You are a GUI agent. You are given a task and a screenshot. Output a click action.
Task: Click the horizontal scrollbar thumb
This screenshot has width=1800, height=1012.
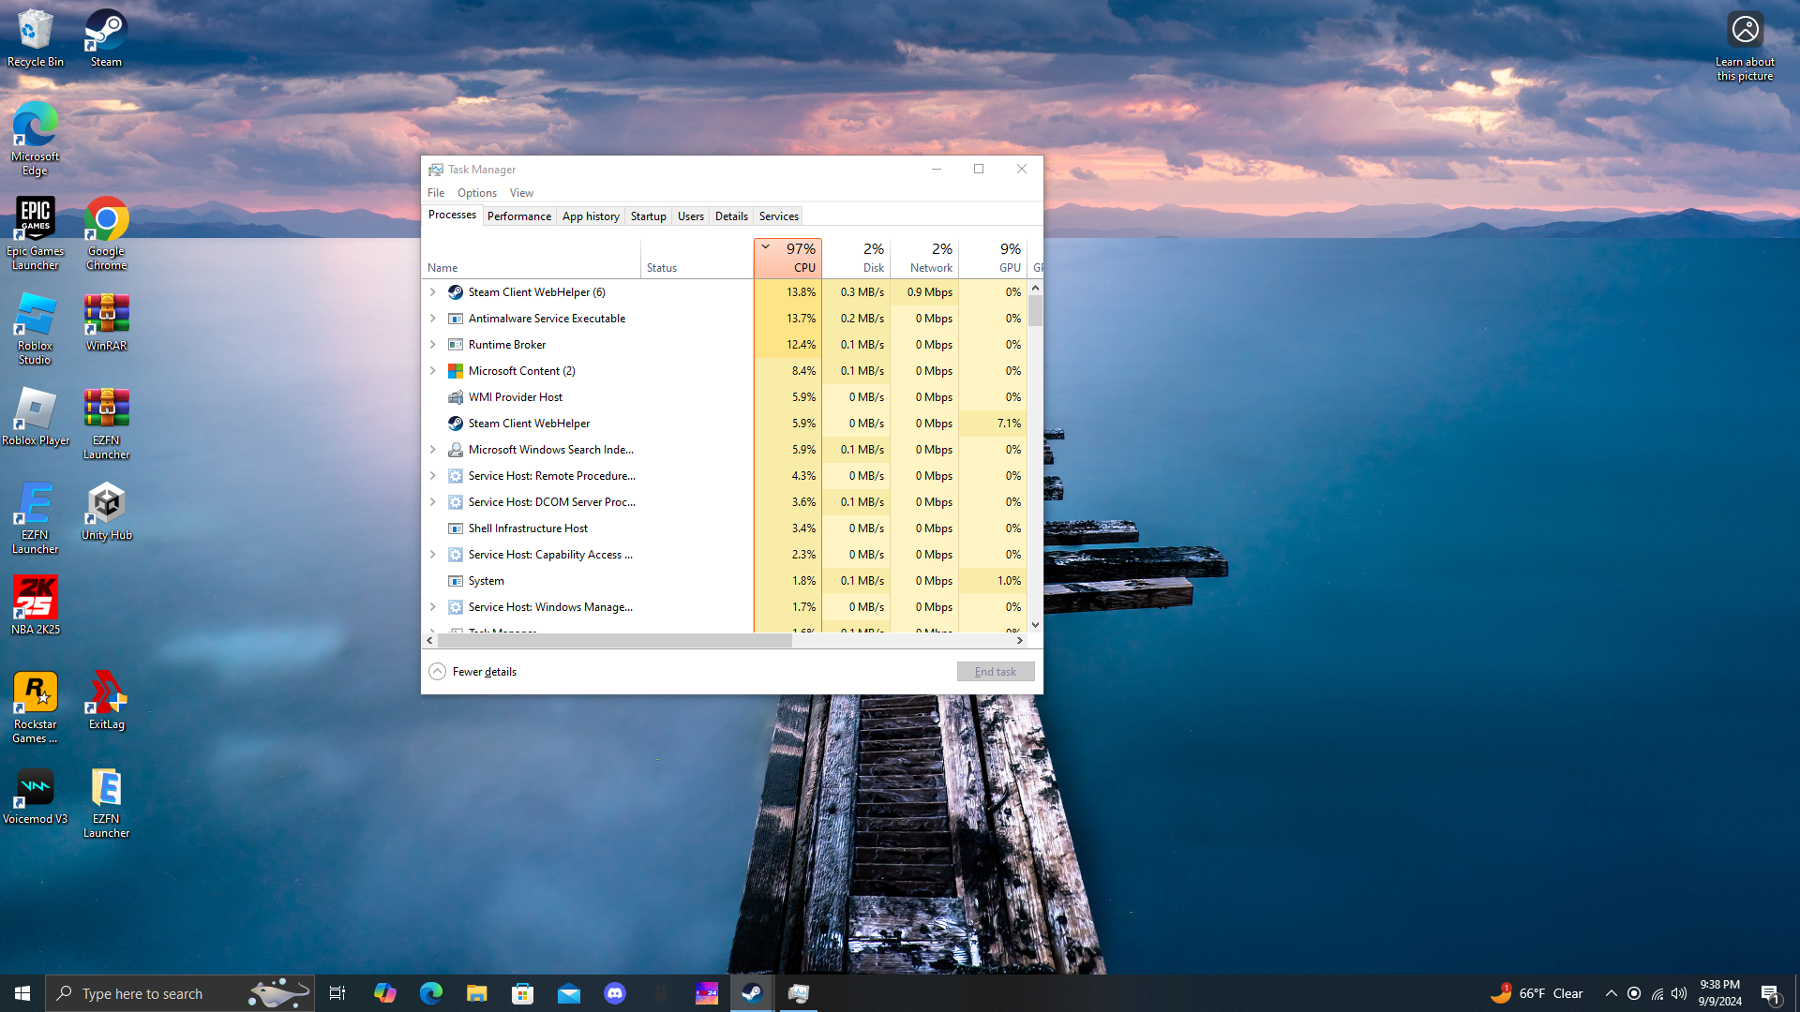(x=614, y=641)
